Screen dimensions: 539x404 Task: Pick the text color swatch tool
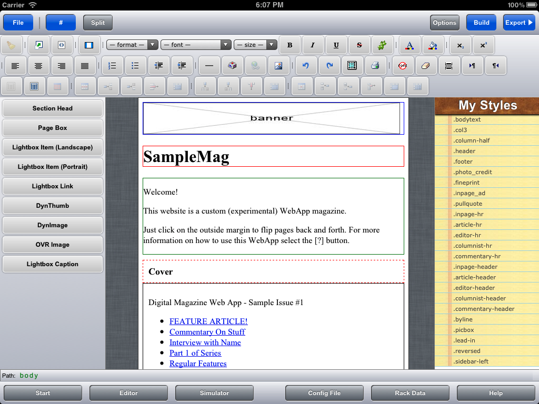pyautogui.click(x=409, y=45)
